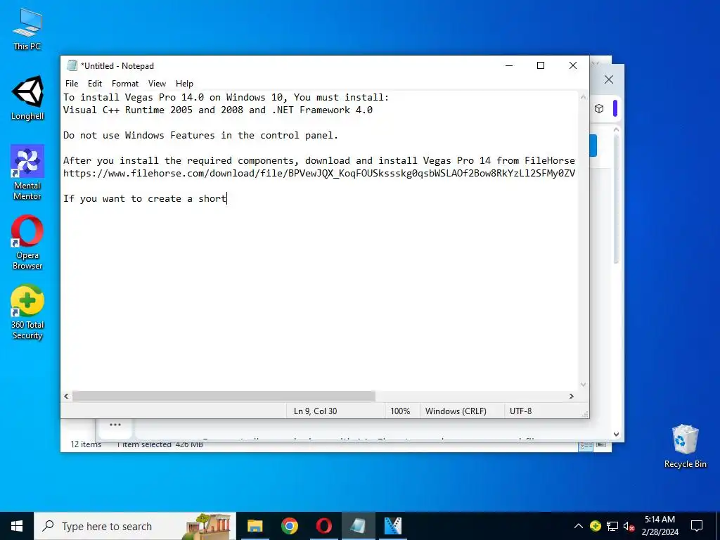Click the "Visual C++ Runtime 2005" line
The width and height of the screenshot is (720, 540).
(218, 110)
